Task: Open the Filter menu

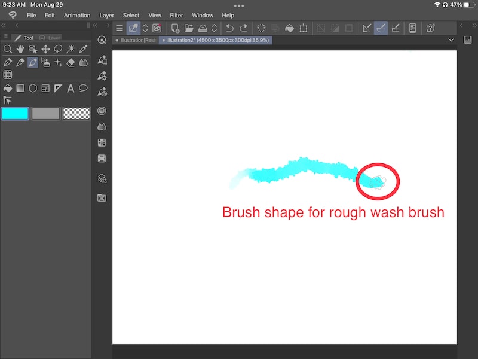Action: [176, 15]
